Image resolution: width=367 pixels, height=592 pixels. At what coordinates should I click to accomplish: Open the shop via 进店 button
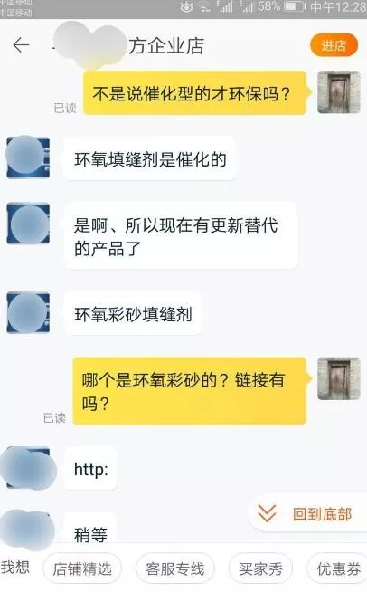[x=334, y=45]
